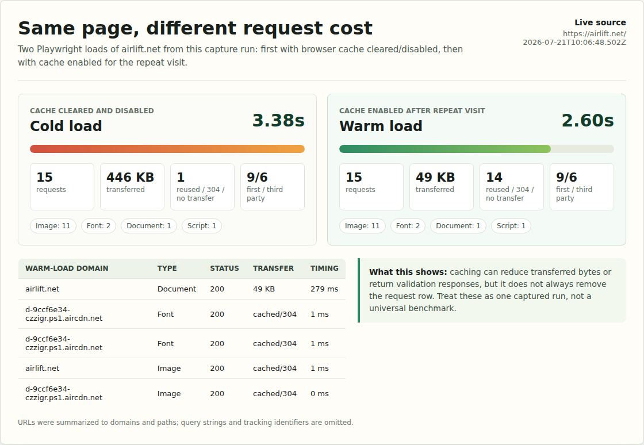Select the 446 KB transferred stat card

coord(132,187)
